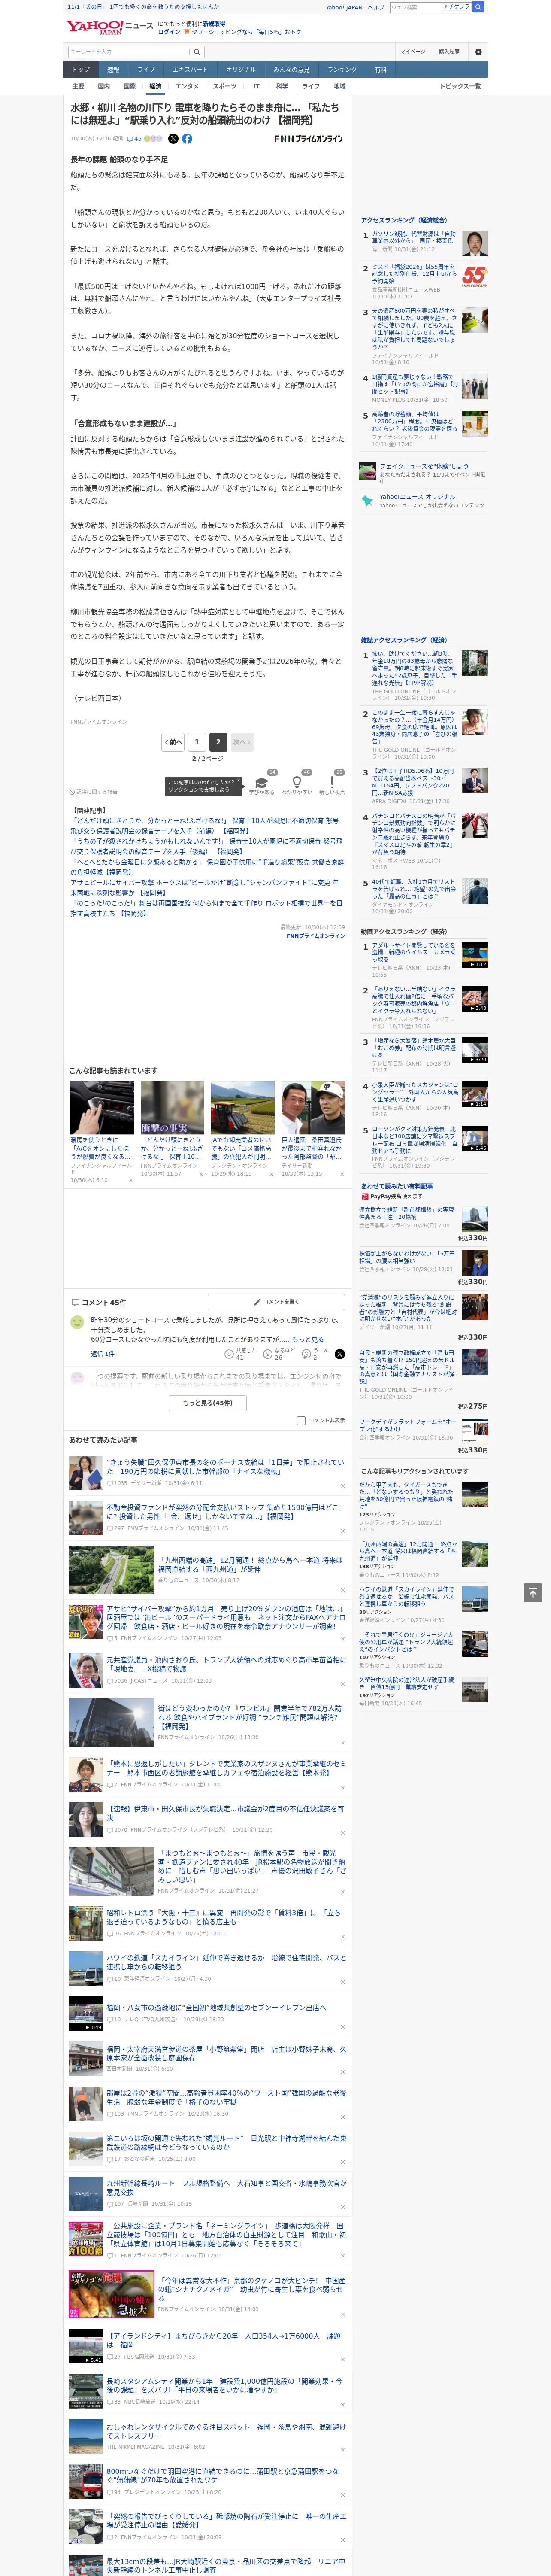The width and height of the screenshot is (551, 2576).
Task: Click the Yahoo! JAPAN logo
Action: click(x=95, y=27)
